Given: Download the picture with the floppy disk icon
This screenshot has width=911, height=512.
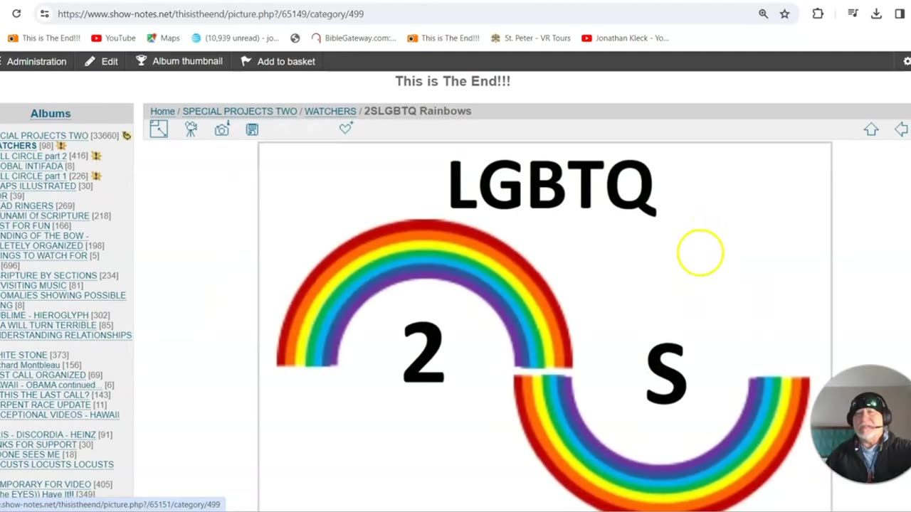Looking at the screenshot, I should pos(252,129).
